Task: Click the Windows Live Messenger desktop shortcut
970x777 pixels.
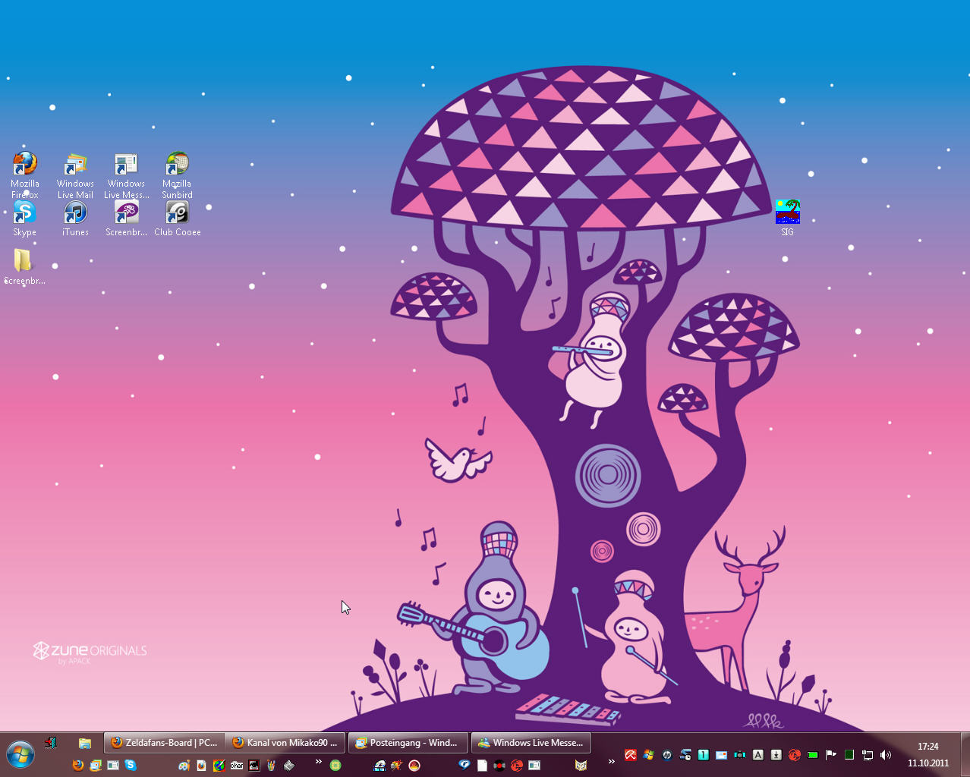Action: click(126, 165)
